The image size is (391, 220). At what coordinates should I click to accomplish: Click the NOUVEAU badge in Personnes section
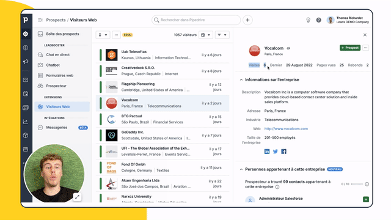[x=335, y=169]
